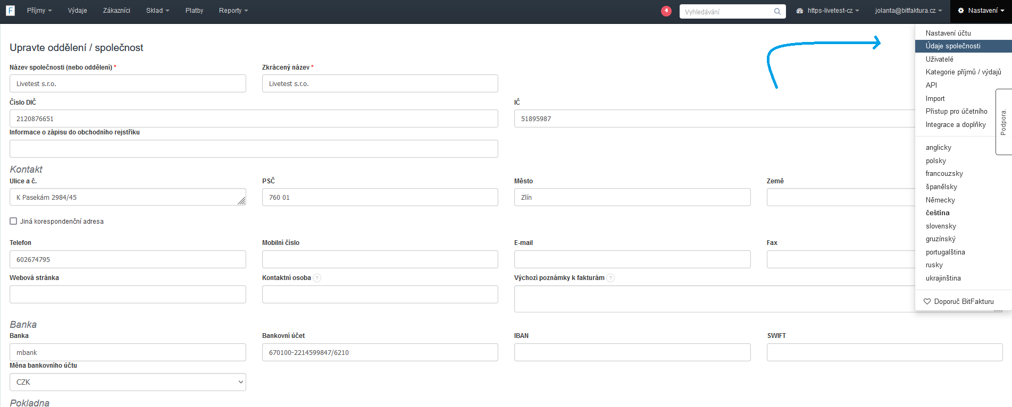Click the Země input field
Screen dimensions: 1012x407
click(841, 197)
